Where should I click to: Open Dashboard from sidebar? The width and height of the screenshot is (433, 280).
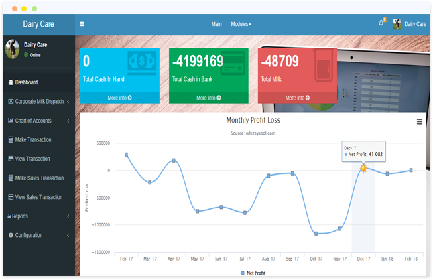(26, 82)
